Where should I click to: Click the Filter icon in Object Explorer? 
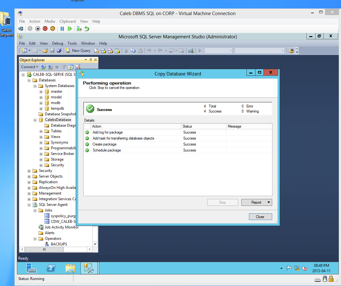pos(64,67)
